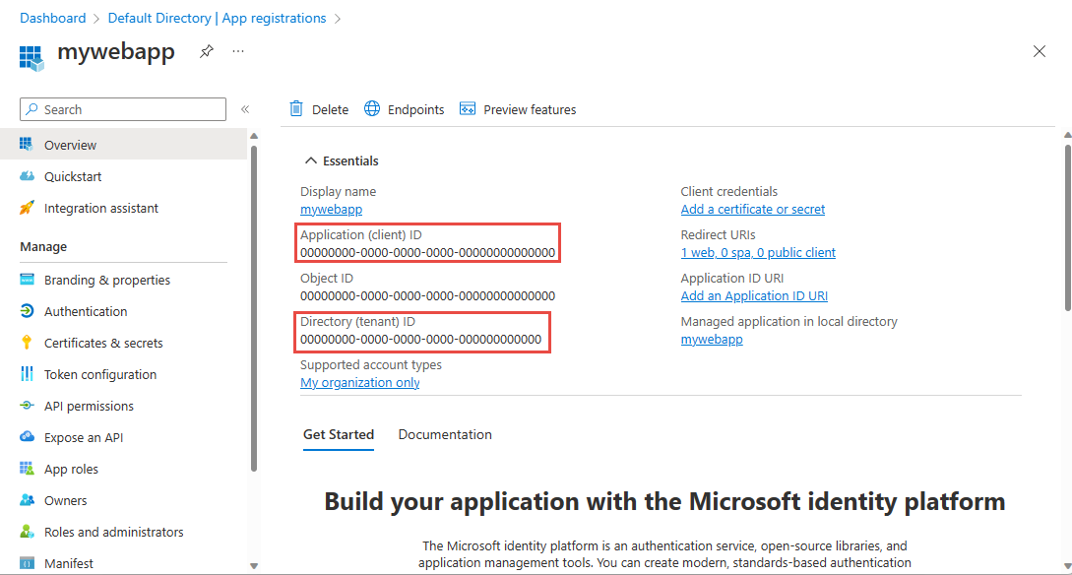Click inside the sidebar Search field
1072x575 pixels.
[x=122, y=108]
